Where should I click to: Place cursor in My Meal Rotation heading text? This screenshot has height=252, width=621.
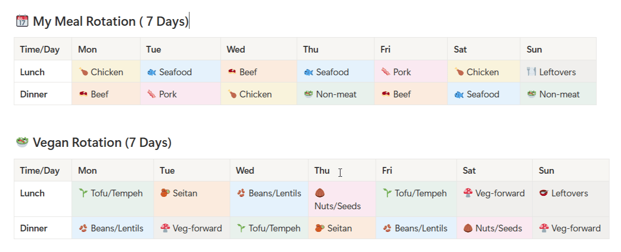point(111,22)
